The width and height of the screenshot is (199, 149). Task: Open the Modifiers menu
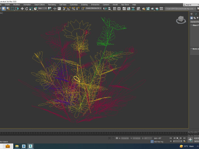(17, 5)
